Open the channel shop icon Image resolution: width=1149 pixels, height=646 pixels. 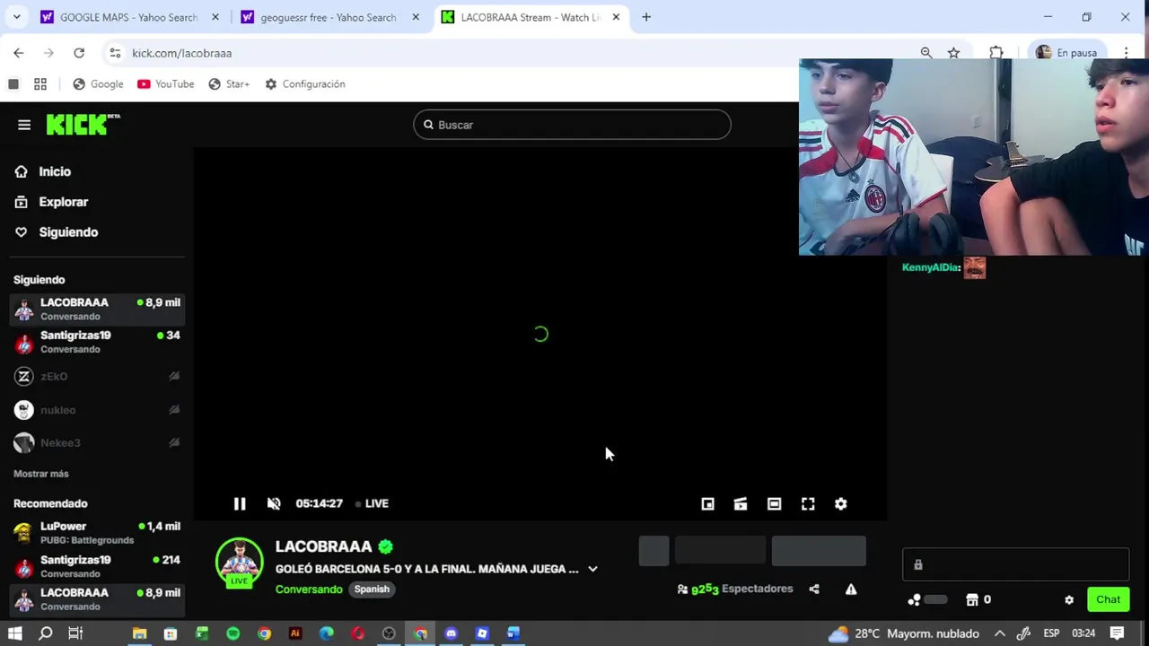[x=972, y=599]
